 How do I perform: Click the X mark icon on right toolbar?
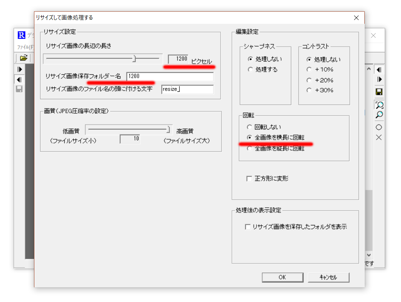[379, 137]
